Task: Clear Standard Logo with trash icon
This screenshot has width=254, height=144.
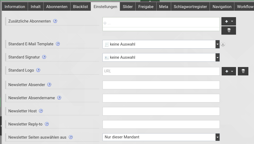Action: point(243,71)
